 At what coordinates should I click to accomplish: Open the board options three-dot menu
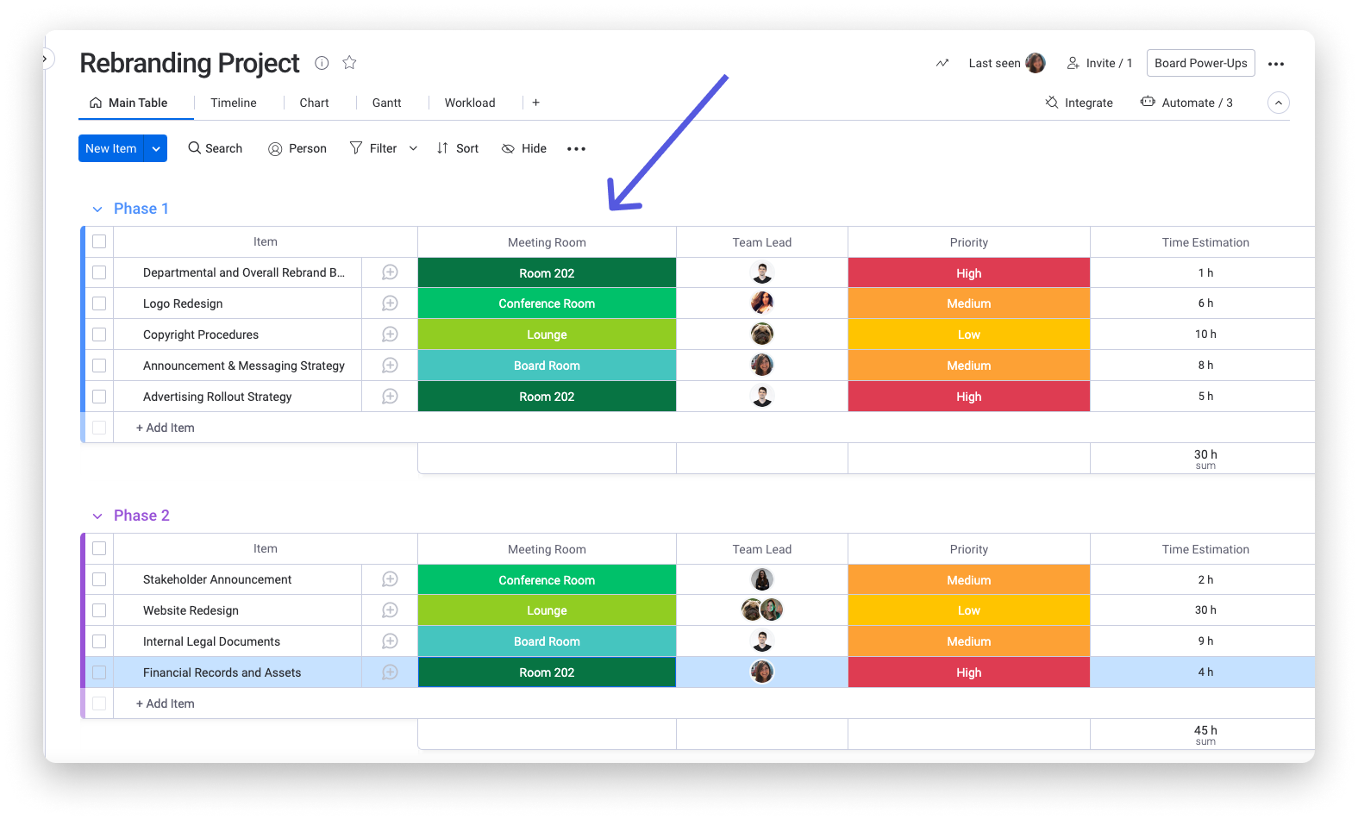(x=1276, y=64)
